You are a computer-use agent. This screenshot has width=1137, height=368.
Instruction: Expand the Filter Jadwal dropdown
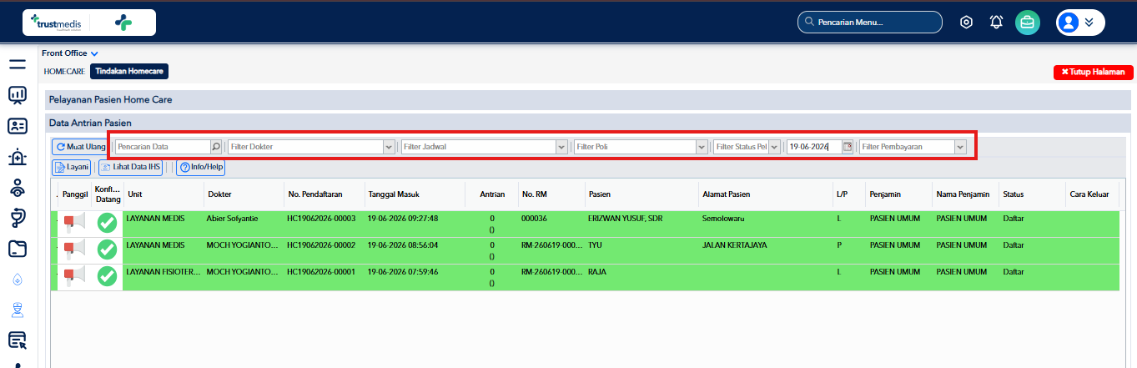tap(561, 147)
